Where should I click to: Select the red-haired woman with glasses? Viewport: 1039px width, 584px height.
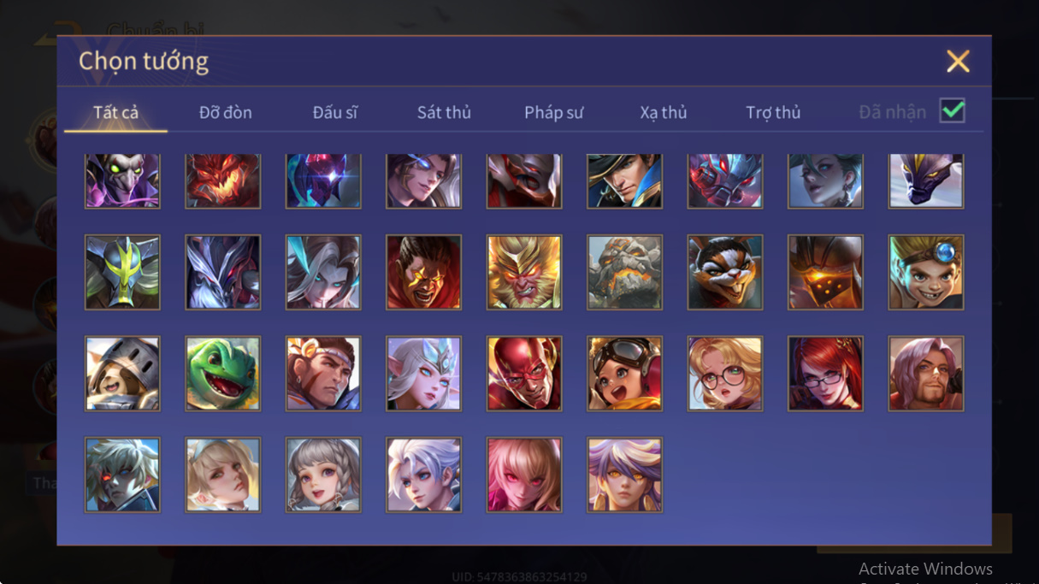click(x=826, y=374)
